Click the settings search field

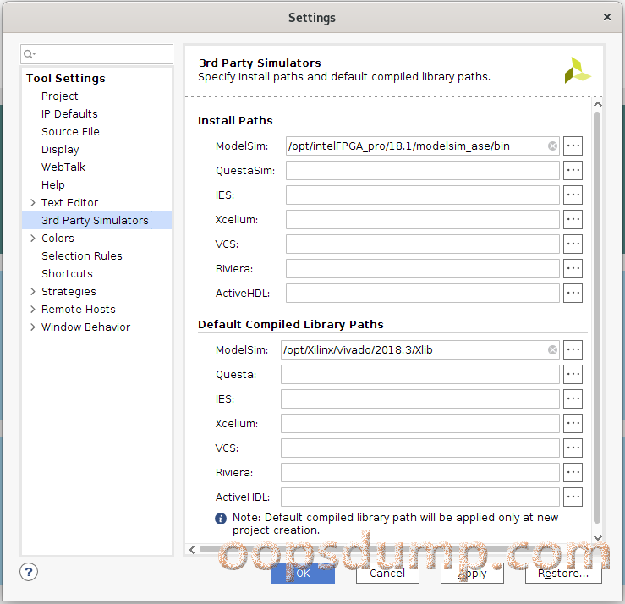[97, 54]
